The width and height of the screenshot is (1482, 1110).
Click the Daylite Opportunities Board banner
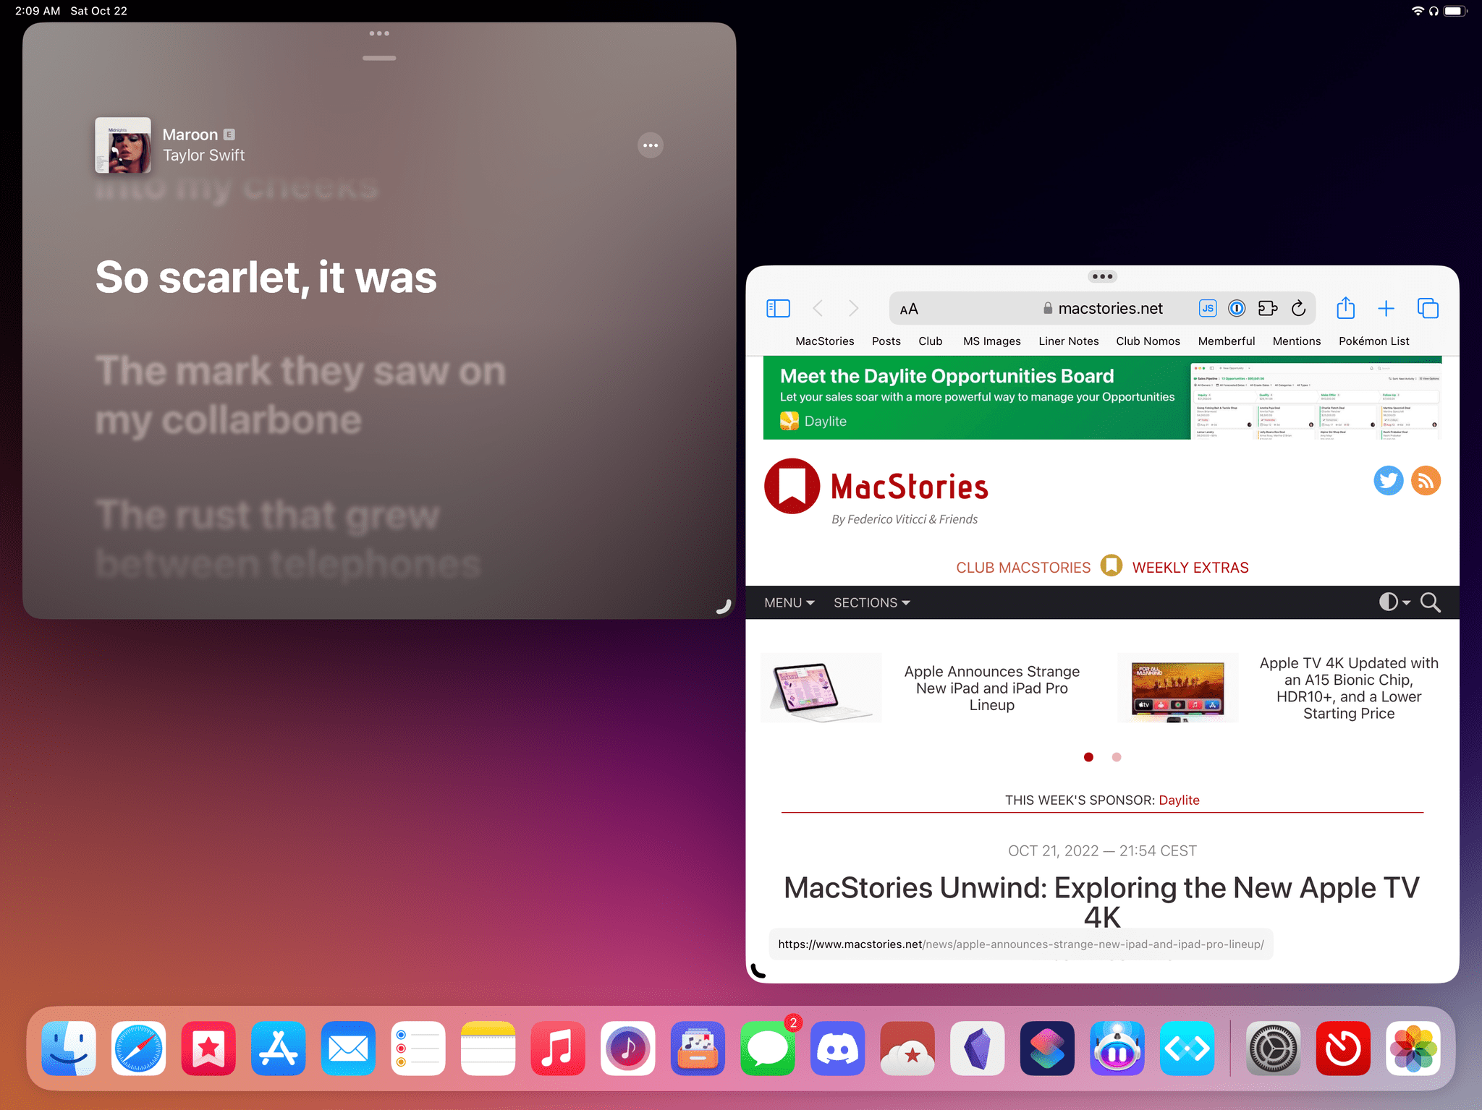1102,398
